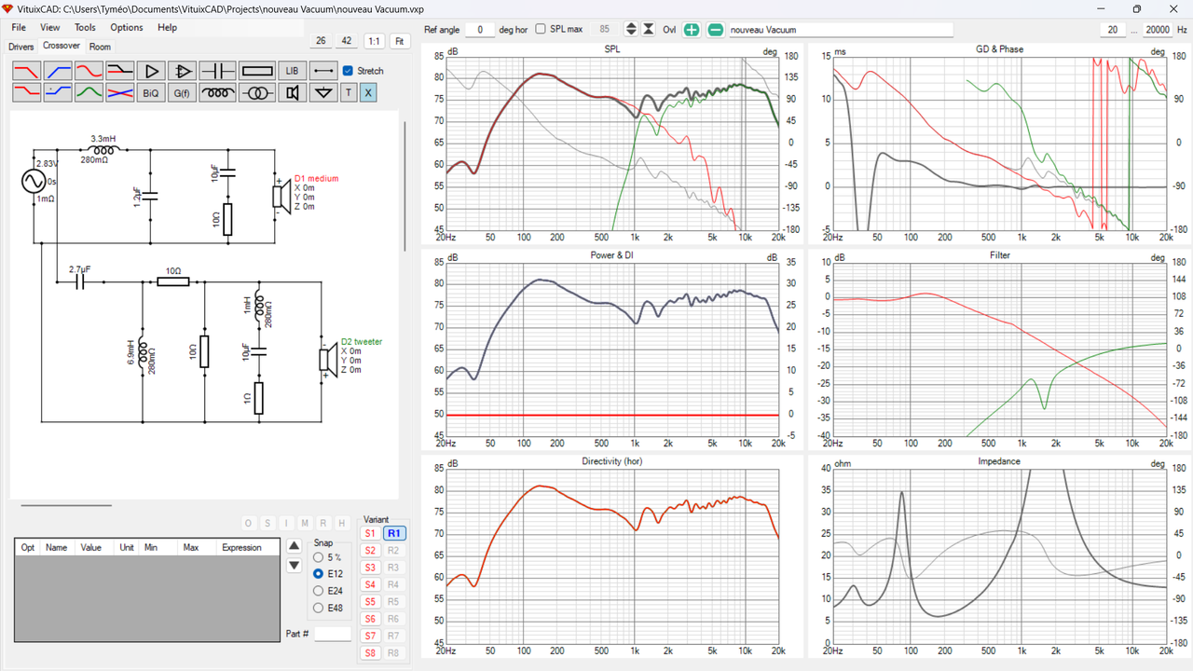Switch to the Room tab
The image size is (1193, 671).
(x=100, y=47)
